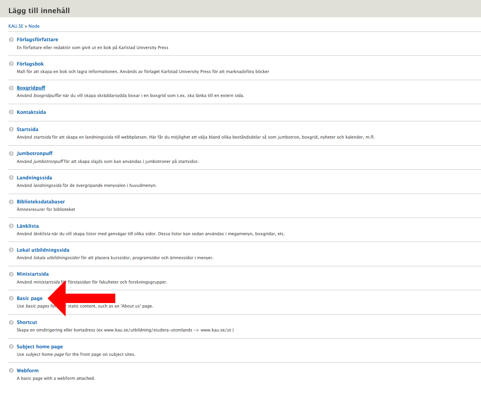This screenshot has width=481, height=415.
Task: Click the arrow icon beside Webform
Action: tap(11, 371)
